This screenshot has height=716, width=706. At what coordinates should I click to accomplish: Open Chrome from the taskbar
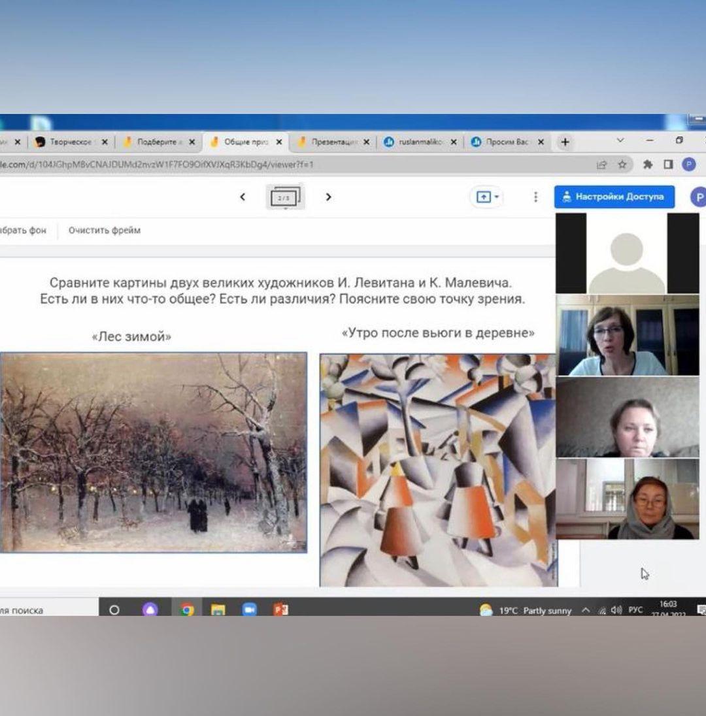[187, 610]
